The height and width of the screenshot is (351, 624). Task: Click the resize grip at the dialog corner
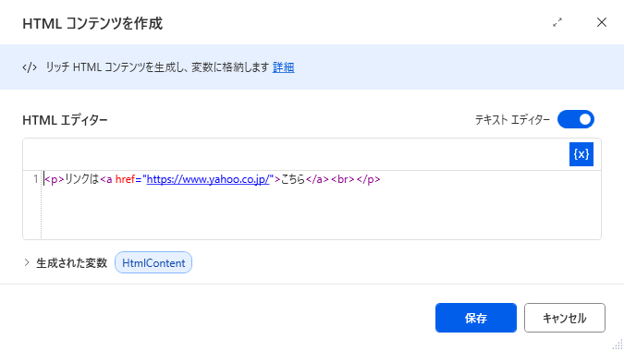(x=618, y=344)
